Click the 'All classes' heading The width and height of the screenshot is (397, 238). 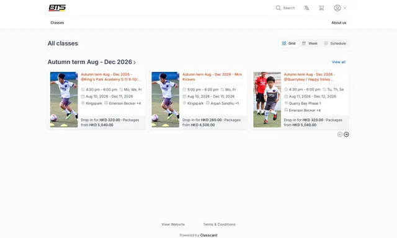(63, 43)
